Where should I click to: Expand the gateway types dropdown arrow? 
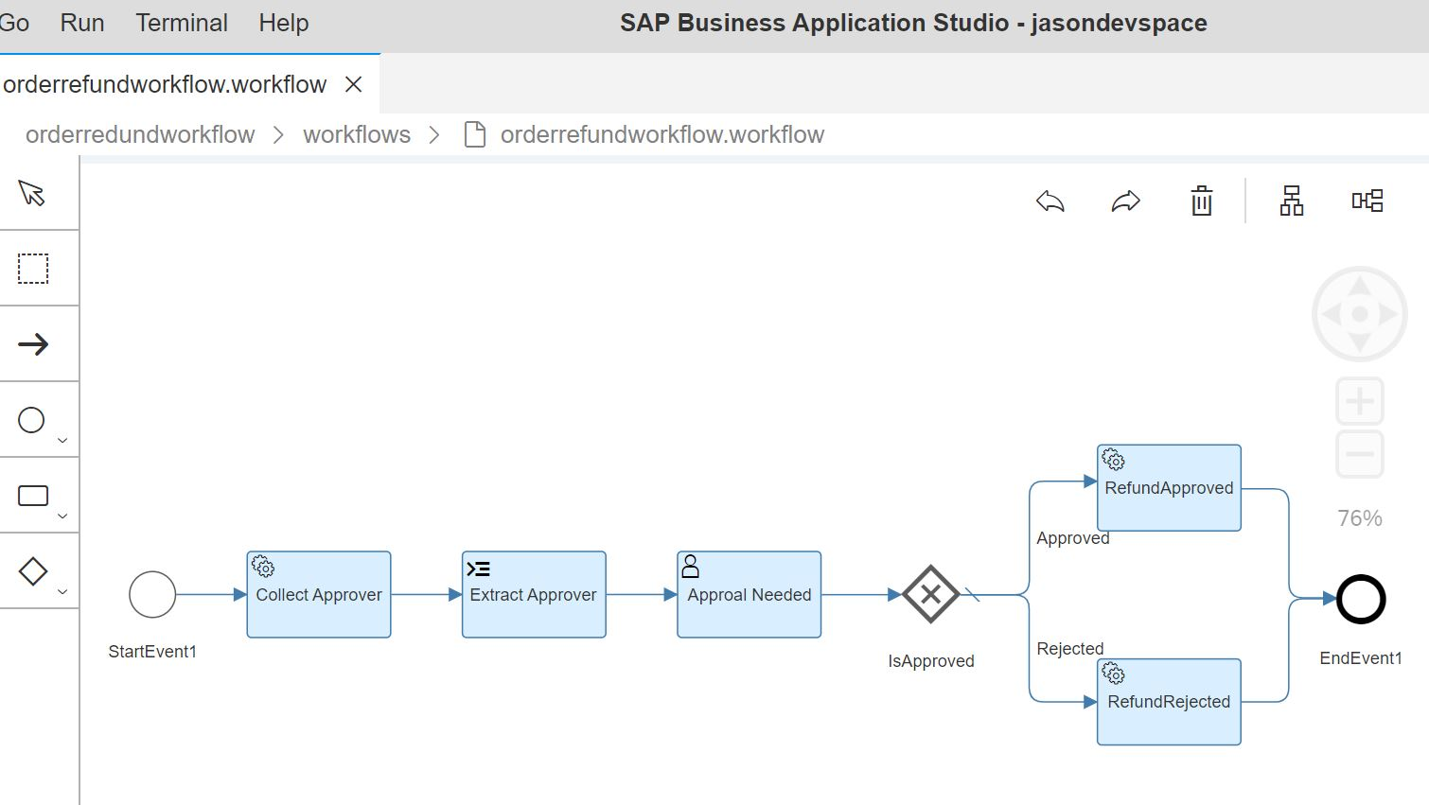click(62, 591)
